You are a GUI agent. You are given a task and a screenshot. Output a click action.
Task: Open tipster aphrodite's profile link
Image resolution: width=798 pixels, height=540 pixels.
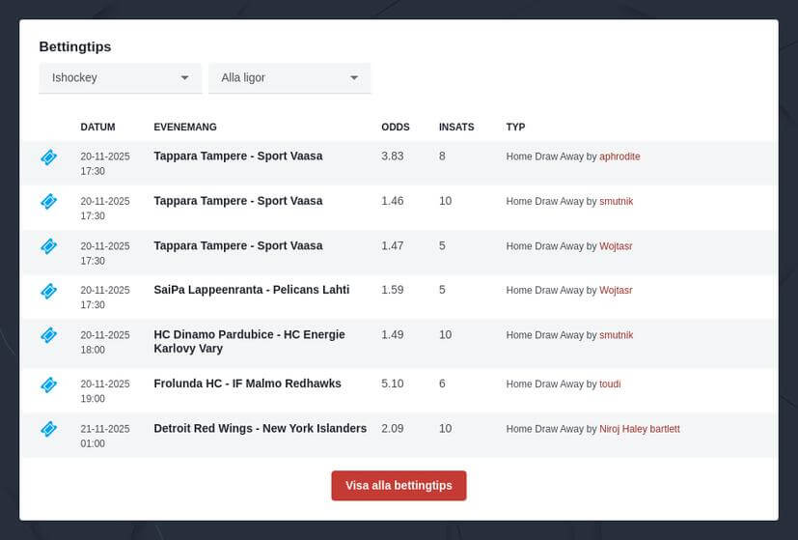click(x=619, y=156)
